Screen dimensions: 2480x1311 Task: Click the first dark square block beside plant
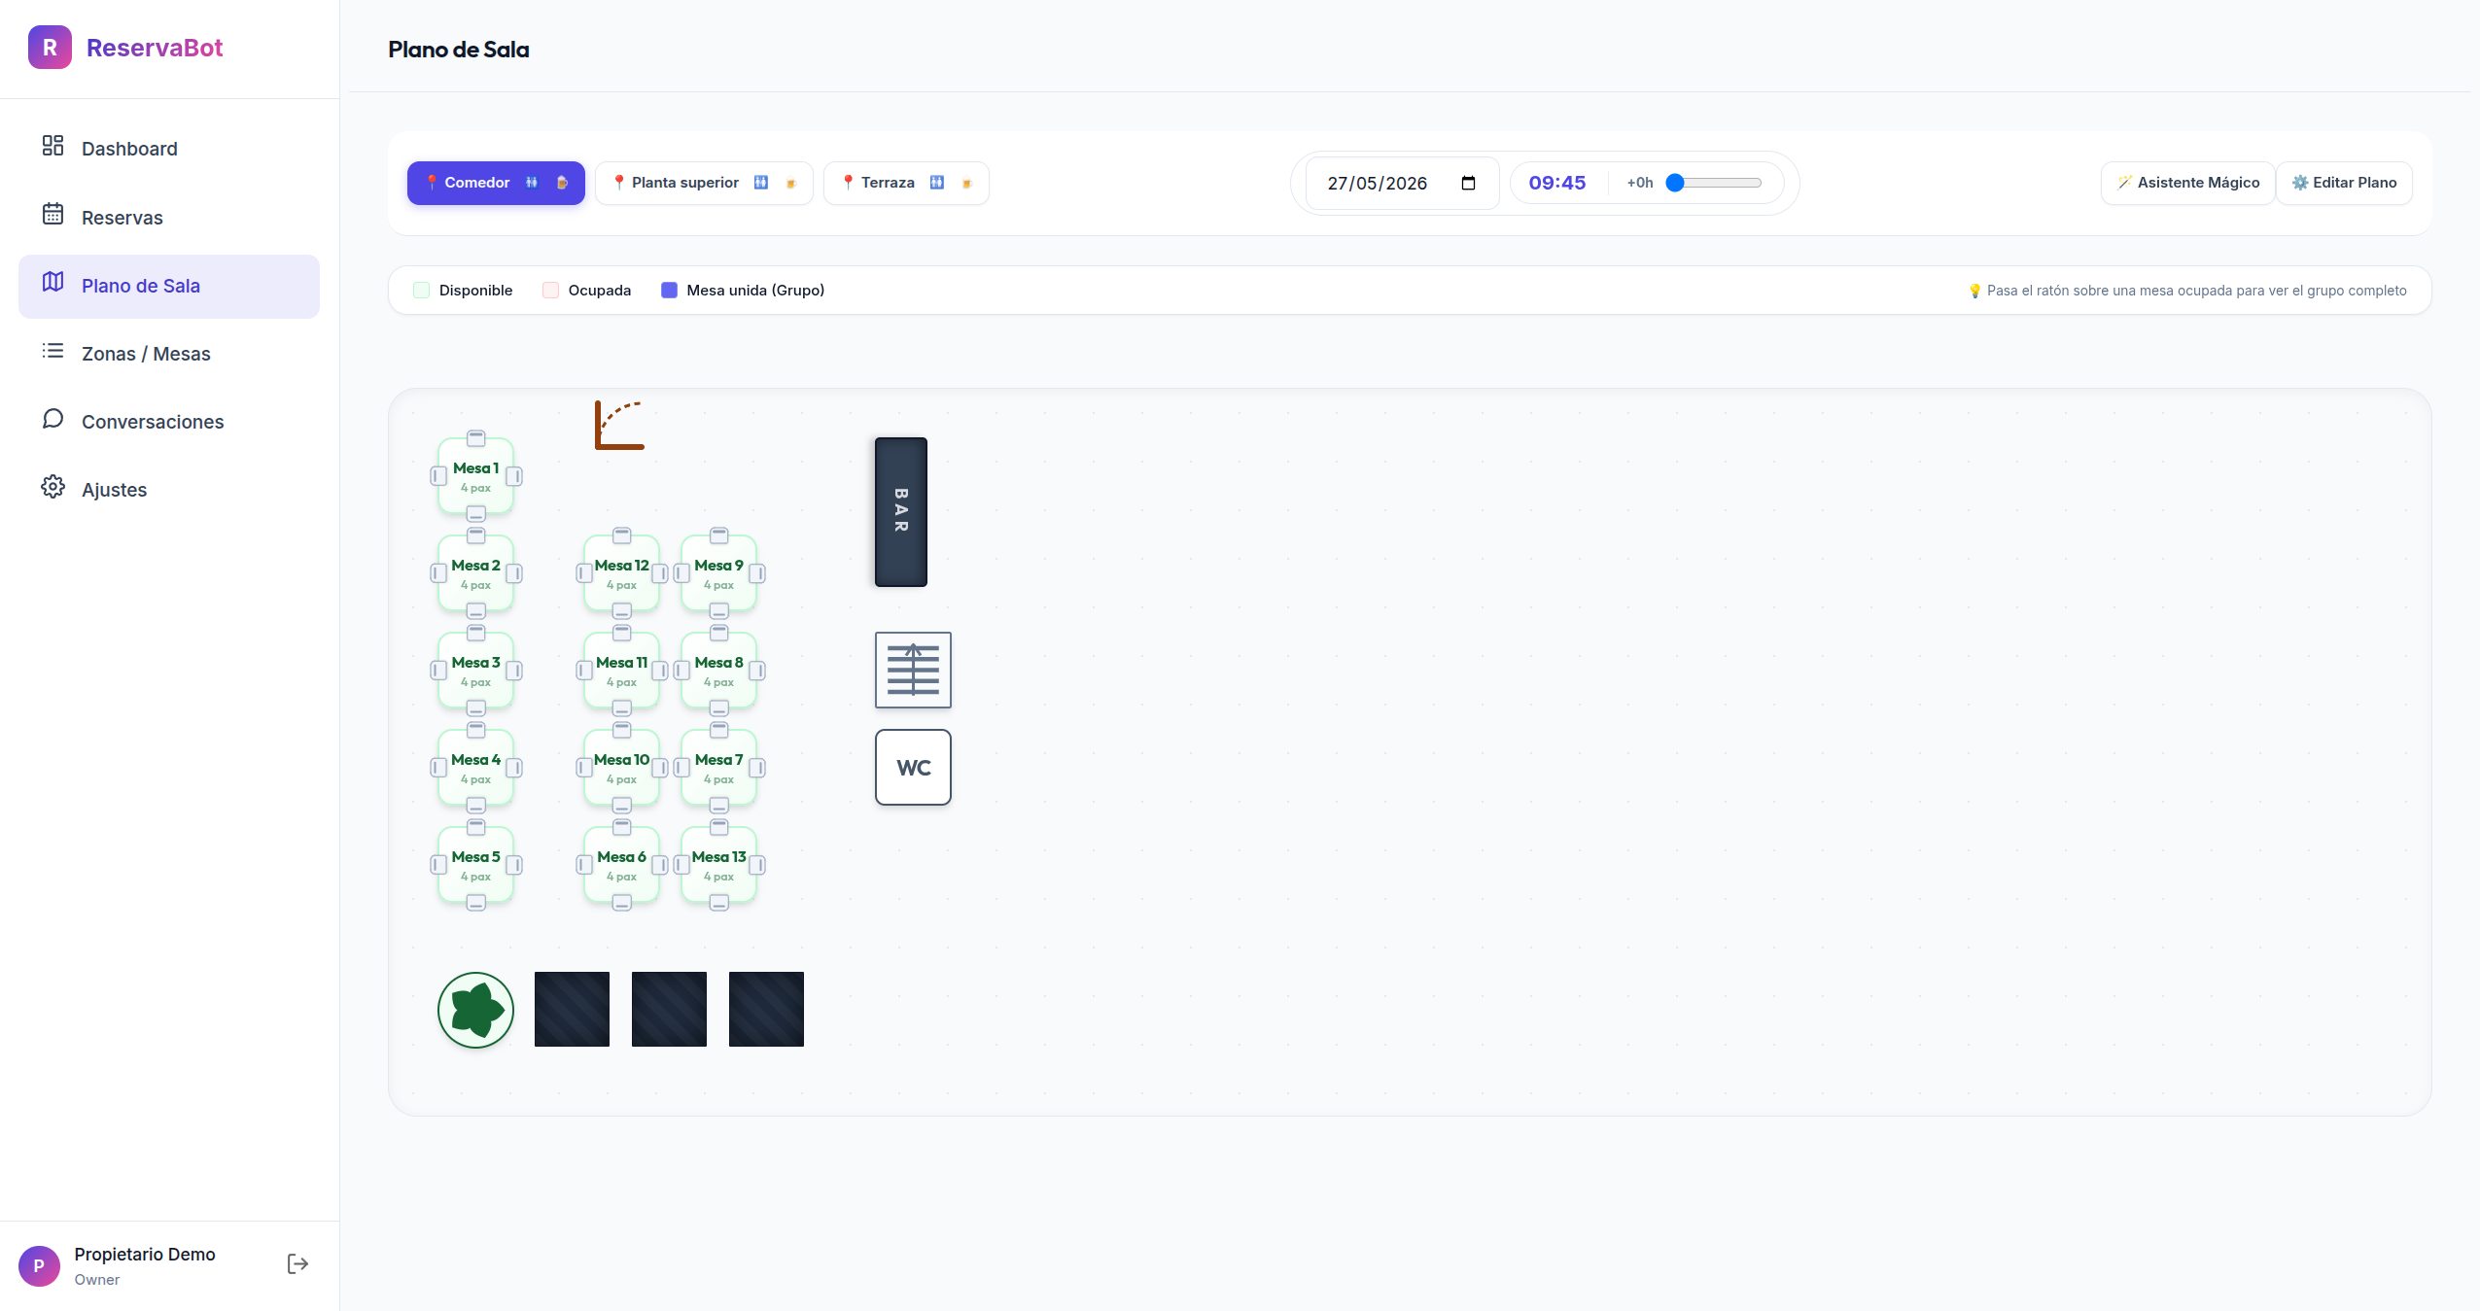(x=572, y=1009)
